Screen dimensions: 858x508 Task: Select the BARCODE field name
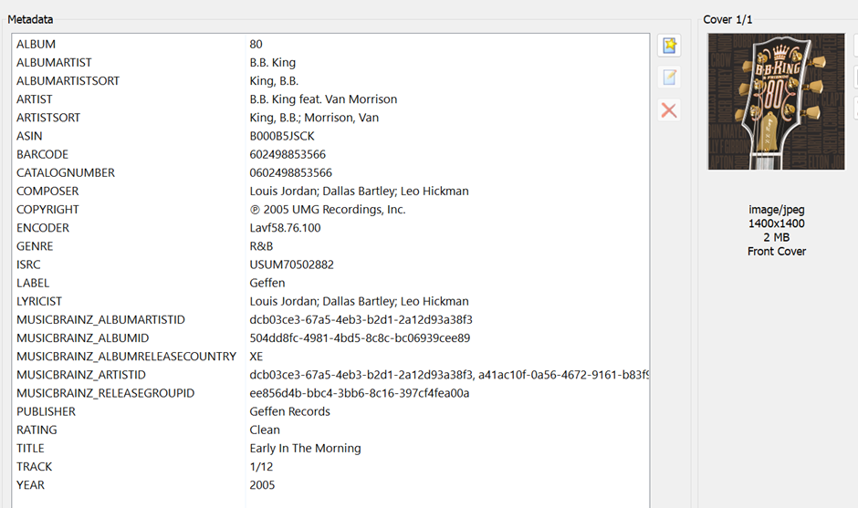[43, 155]
